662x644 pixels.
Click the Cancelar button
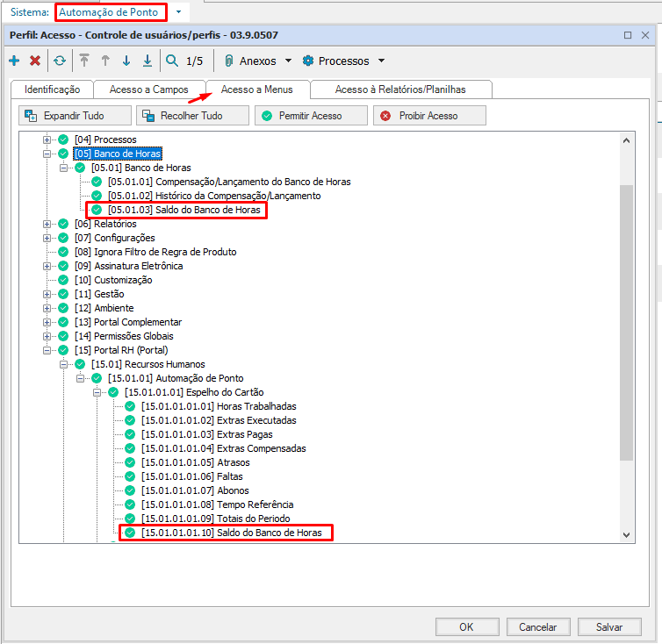538,627
